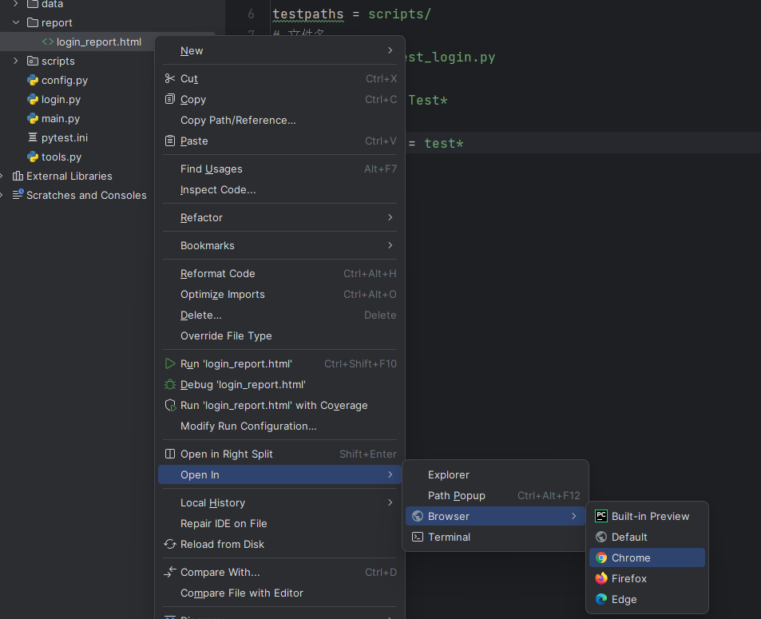Open report in Chrome browser
Viewport: 761px width, 619px height.
(631, 557)
